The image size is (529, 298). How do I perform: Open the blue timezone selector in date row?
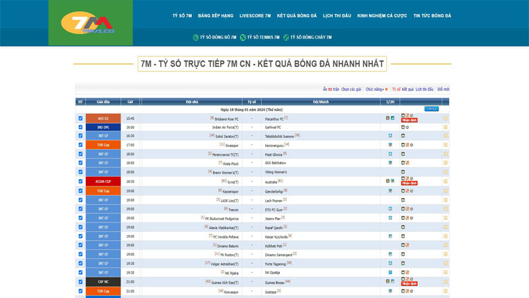[x=430, y=109]
